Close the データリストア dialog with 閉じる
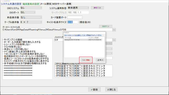The height and width of the screenshot is (95, 169). coord(100,60)
